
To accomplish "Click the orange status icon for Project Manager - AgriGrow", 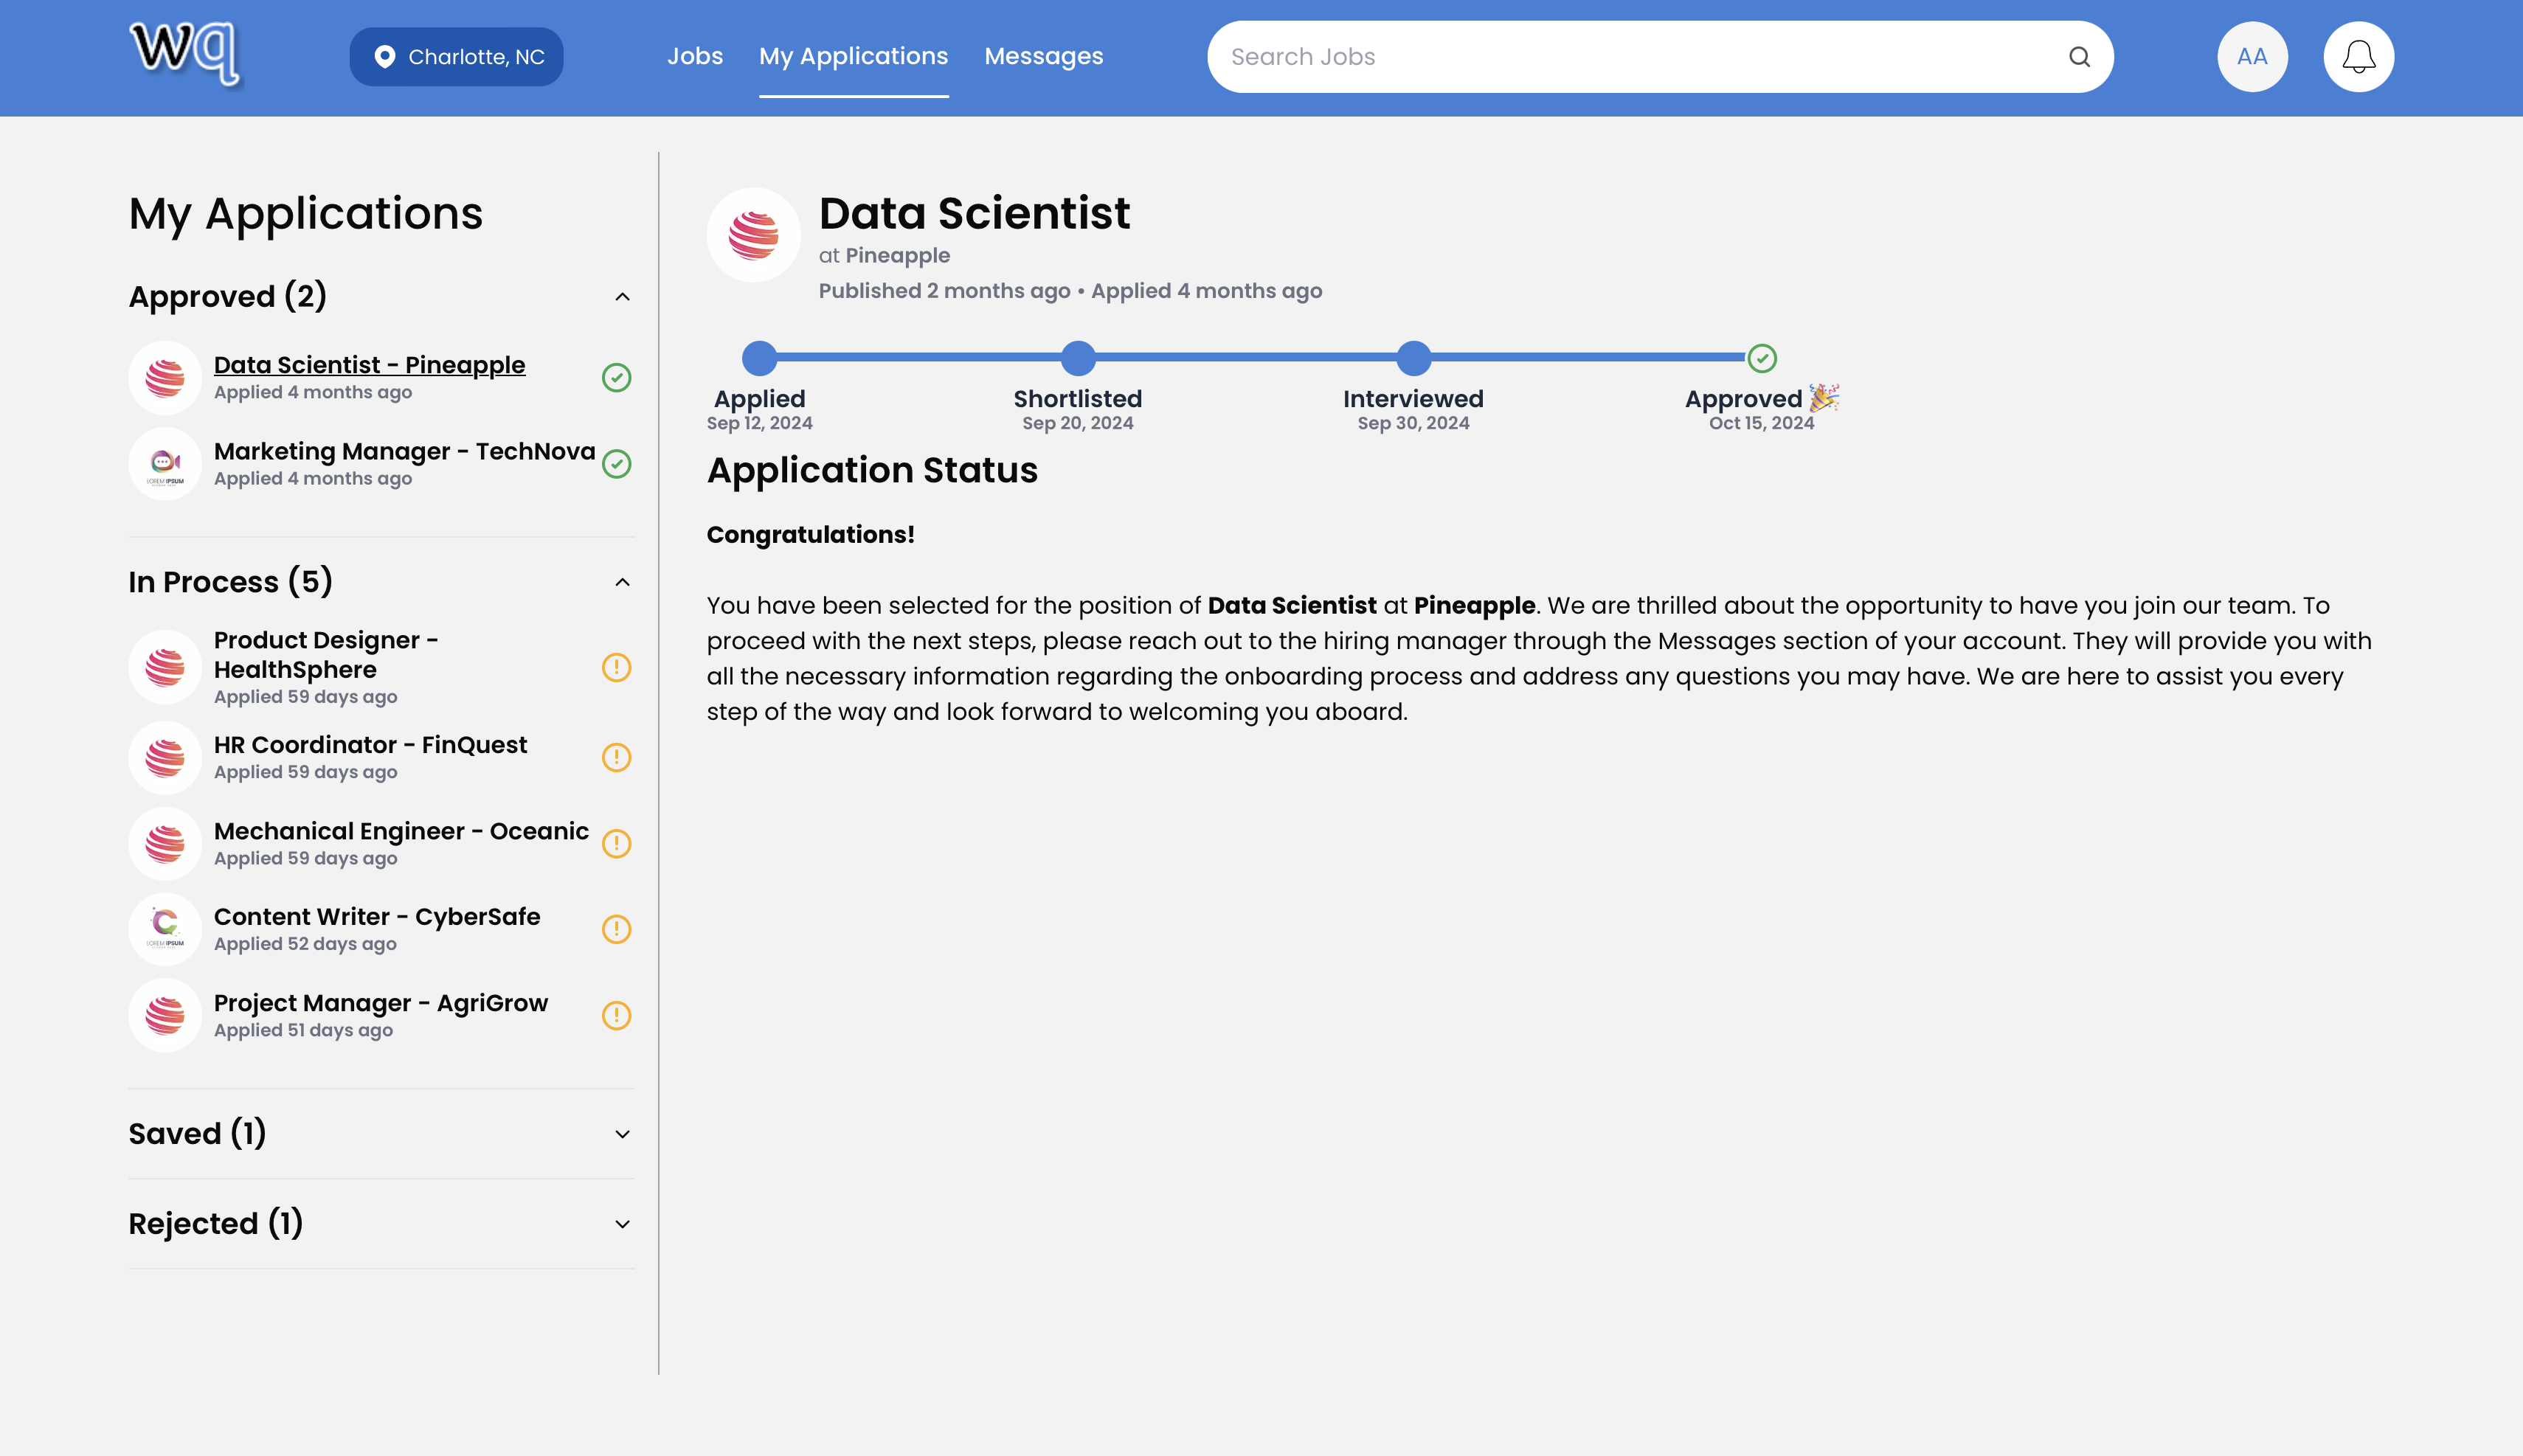I will 616,1015.
